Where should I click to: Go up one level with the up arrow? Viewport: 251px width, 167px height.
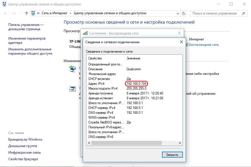[27, 13]
